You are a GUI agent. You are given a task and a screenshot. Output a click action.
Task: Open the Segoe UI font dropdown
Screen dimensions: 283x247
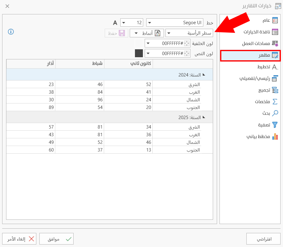[175, 23]
